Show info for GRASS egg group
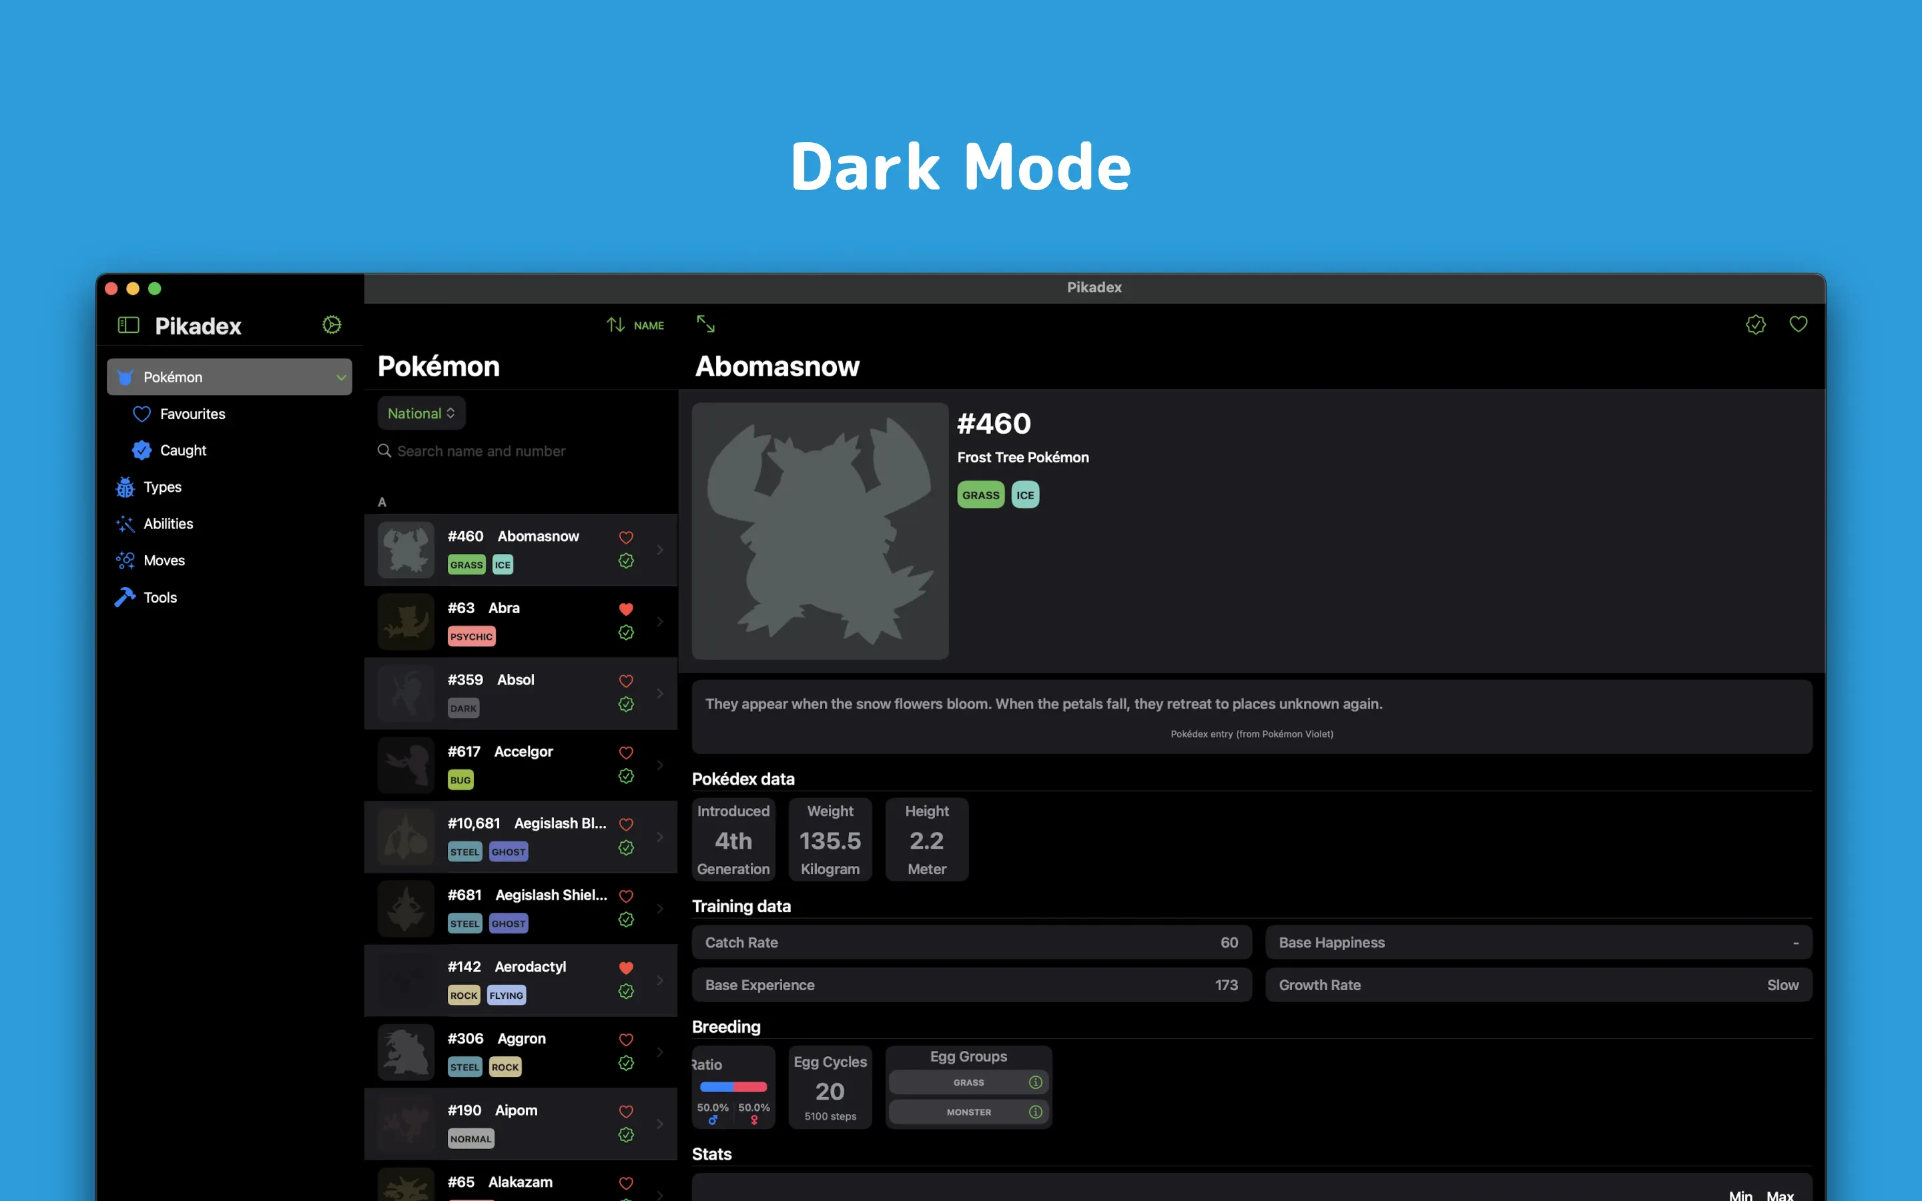This screenshot has width=1922, height=1201. pos(1035,1083)
